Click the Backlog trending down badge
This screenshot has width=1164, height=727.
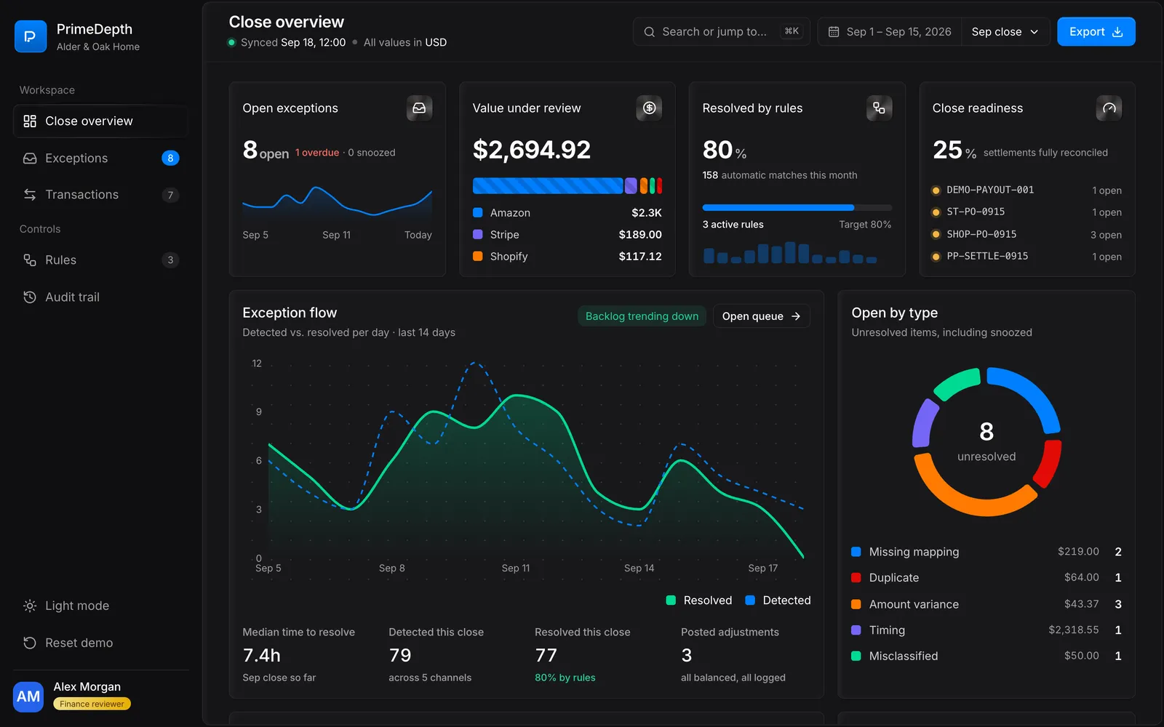coord(642,316)
